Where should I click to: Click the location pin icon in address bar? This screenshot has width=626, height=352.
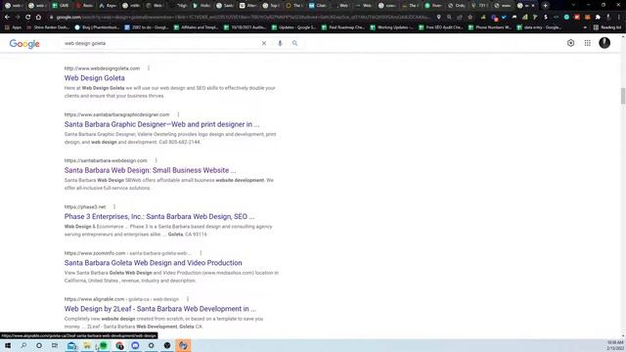(x=439, y=18)
